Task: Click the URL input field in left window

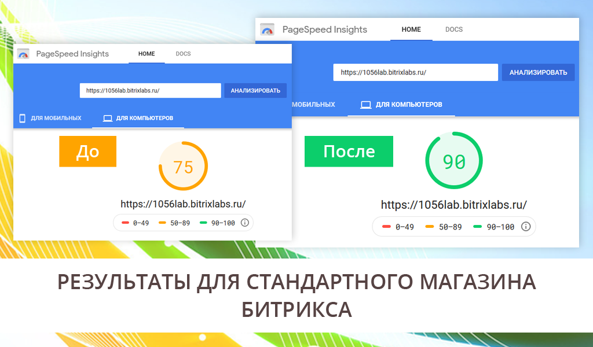Action: coord(151,91)
